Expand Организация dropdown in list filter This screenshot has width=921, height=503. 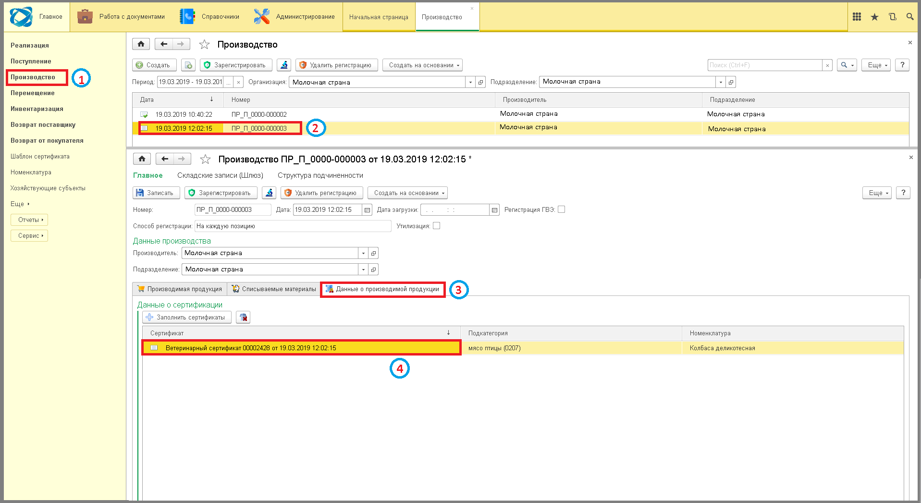470,82
